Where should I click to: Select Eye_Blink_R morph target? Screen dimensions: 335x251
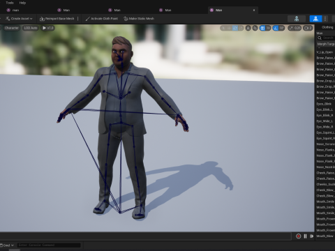coord(325,116)
